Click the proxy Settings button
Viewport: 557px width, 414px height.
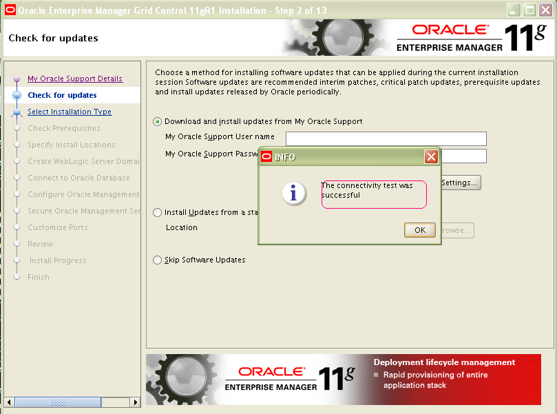tap(460, 183)
